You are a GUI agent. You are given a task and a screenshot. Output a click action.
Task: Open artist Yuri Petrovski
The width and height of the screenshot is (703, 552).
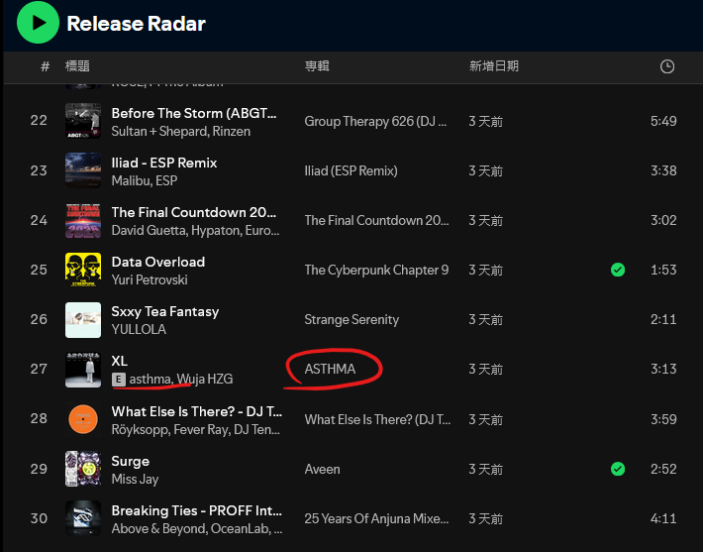(150, 280)
